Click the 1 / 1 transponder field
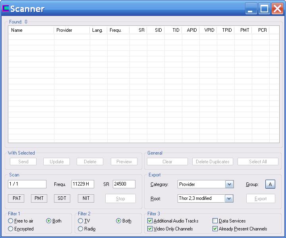The width and height of the screenshot is (286, 238). (x=27, y=184)
